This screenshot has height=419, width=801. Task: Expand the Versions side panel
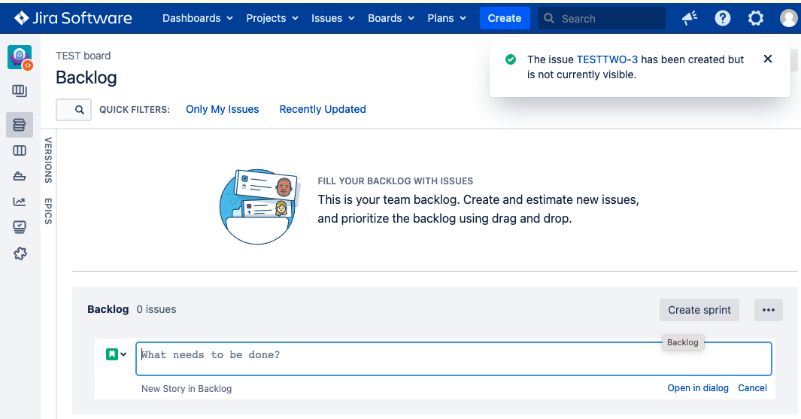click(48, 159)
